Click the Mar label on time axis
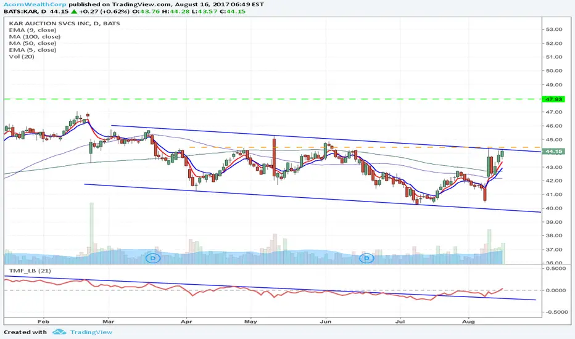575x339 pixels. coord(109,321)
